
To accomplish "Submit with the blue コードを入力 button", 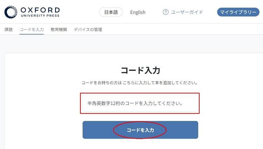I will (x=140, y=130).
